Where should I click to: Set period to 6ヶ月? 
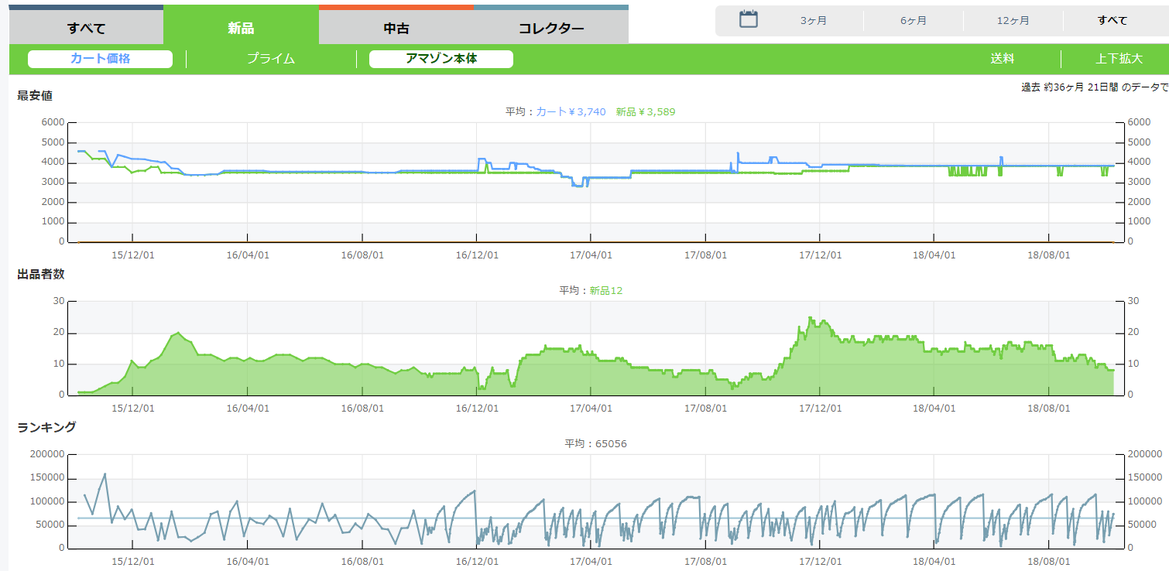(x=914, y=21)
